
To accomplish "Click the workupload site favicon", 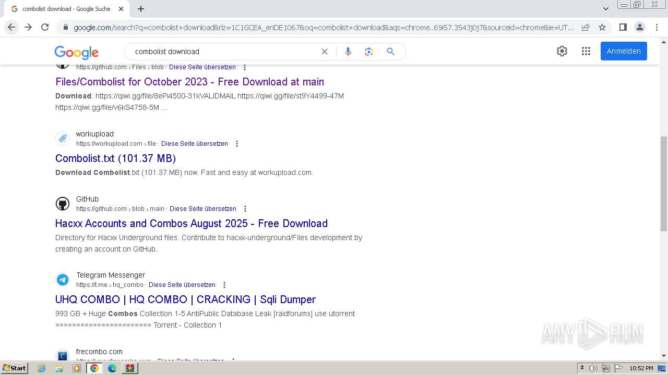I will pyautogui.click(x=63, y=139).
